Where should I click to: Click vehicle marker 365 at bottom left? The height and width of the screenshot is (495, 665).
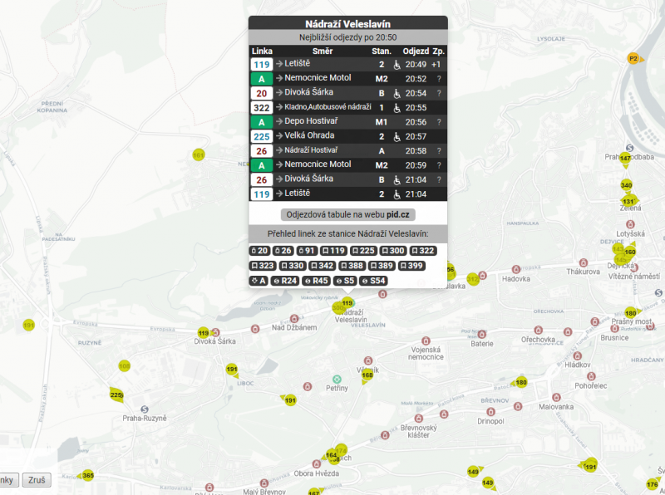point(87,476)
